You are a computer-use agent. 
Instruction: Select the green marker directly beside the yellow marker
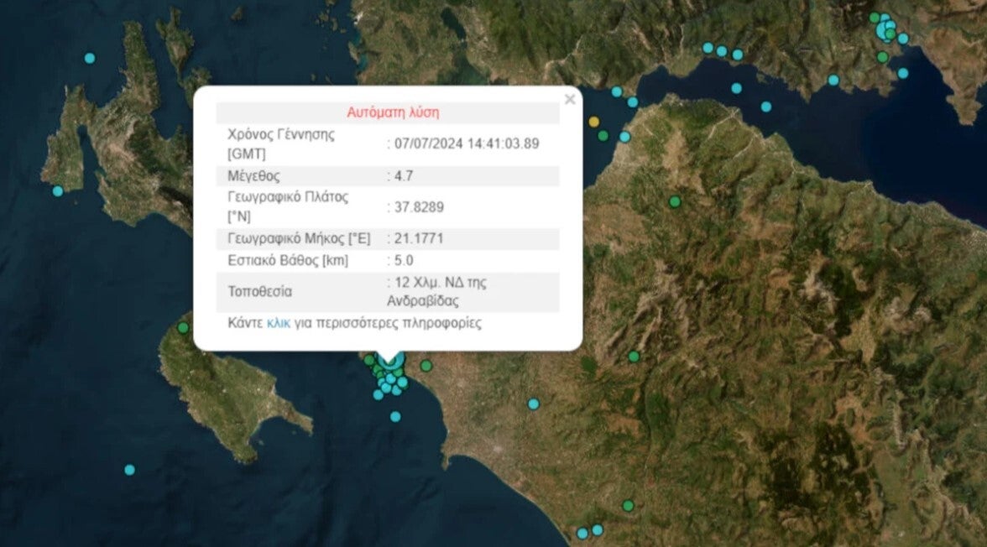tap(603, 136)
